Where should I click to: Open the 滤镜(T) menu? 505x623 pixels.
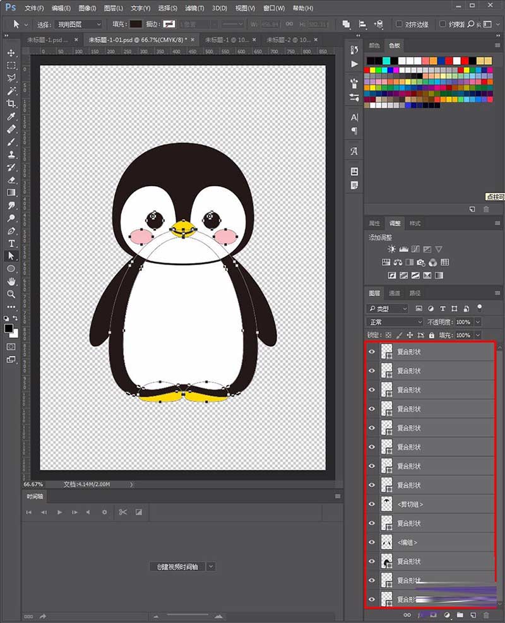tap(194, 8)
